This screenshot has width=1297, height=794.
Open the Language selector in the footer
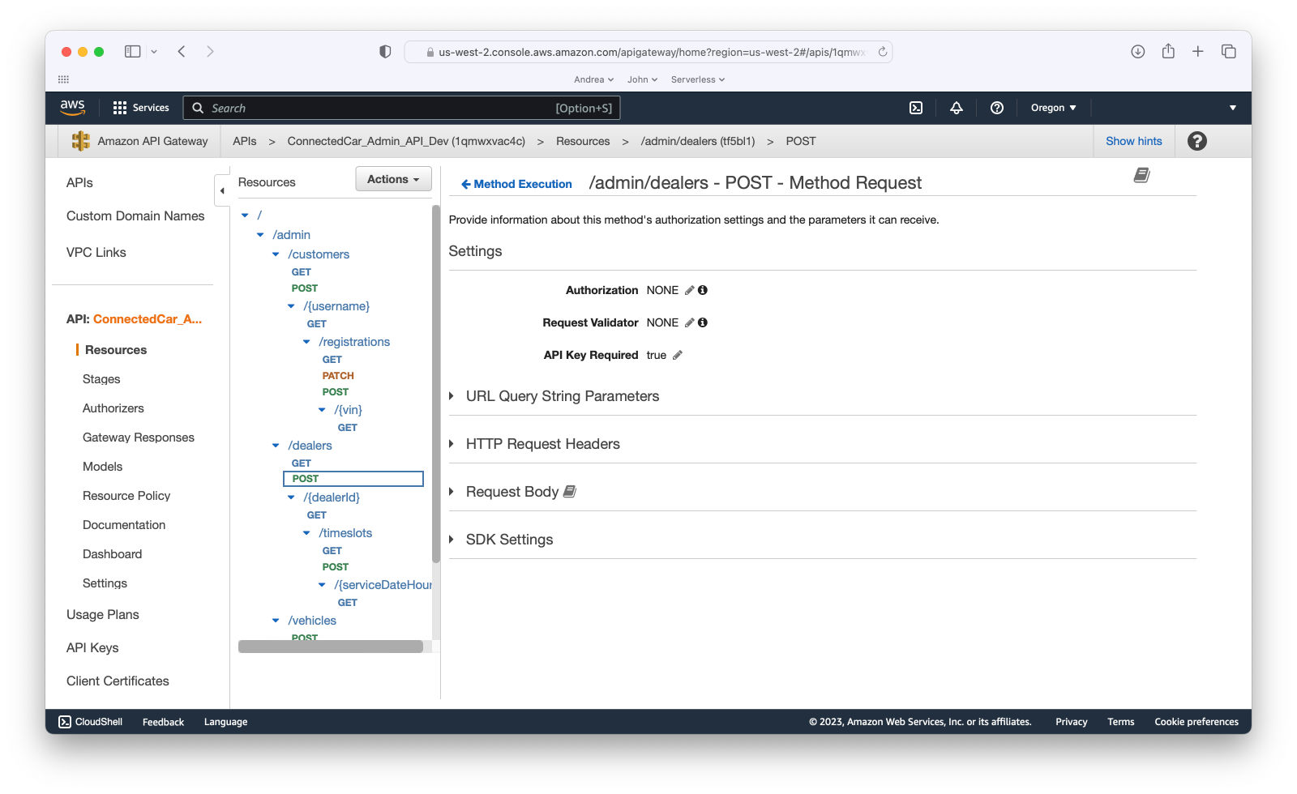coord(225,722)
